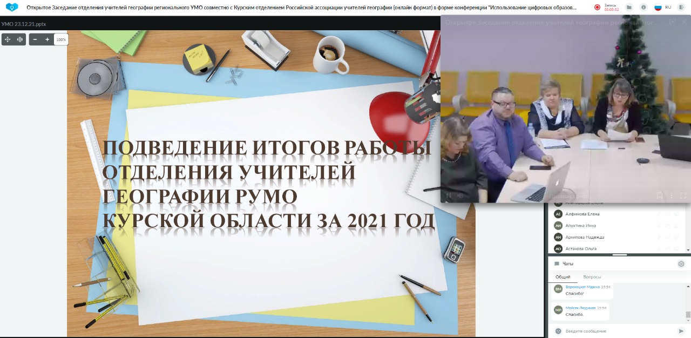Switch to the Общий chat tab
Screen dimensions: 691x338
(563, 277)
